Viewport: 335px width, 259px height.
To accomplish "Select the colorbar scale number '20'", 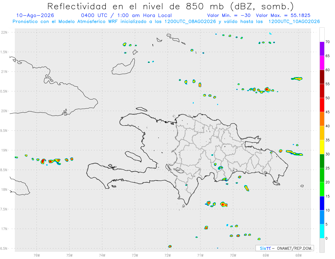I will pyautogui.click(x=328, y=182).
